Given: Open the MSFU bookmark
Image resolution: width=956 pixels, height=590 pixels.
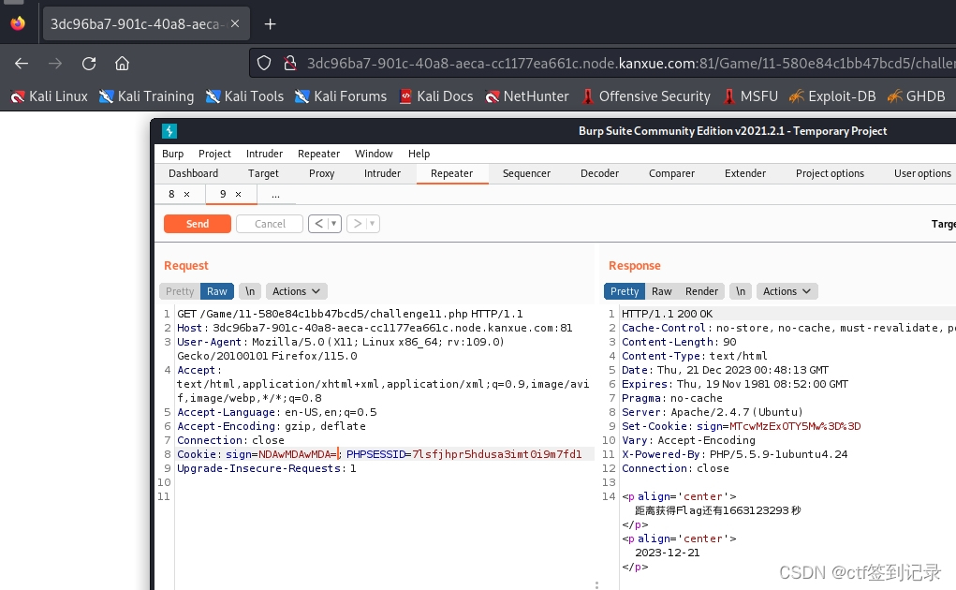Looking at the screenshot, I should [750, 96].
